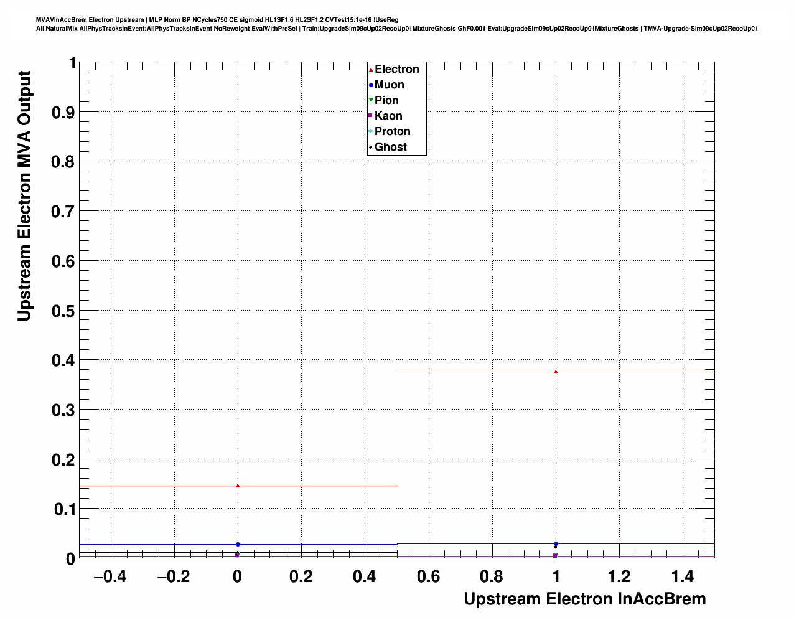Screen dimensions: 794x620
Task: Click y-axis tick label '0.1'
Action: point(64,509)
